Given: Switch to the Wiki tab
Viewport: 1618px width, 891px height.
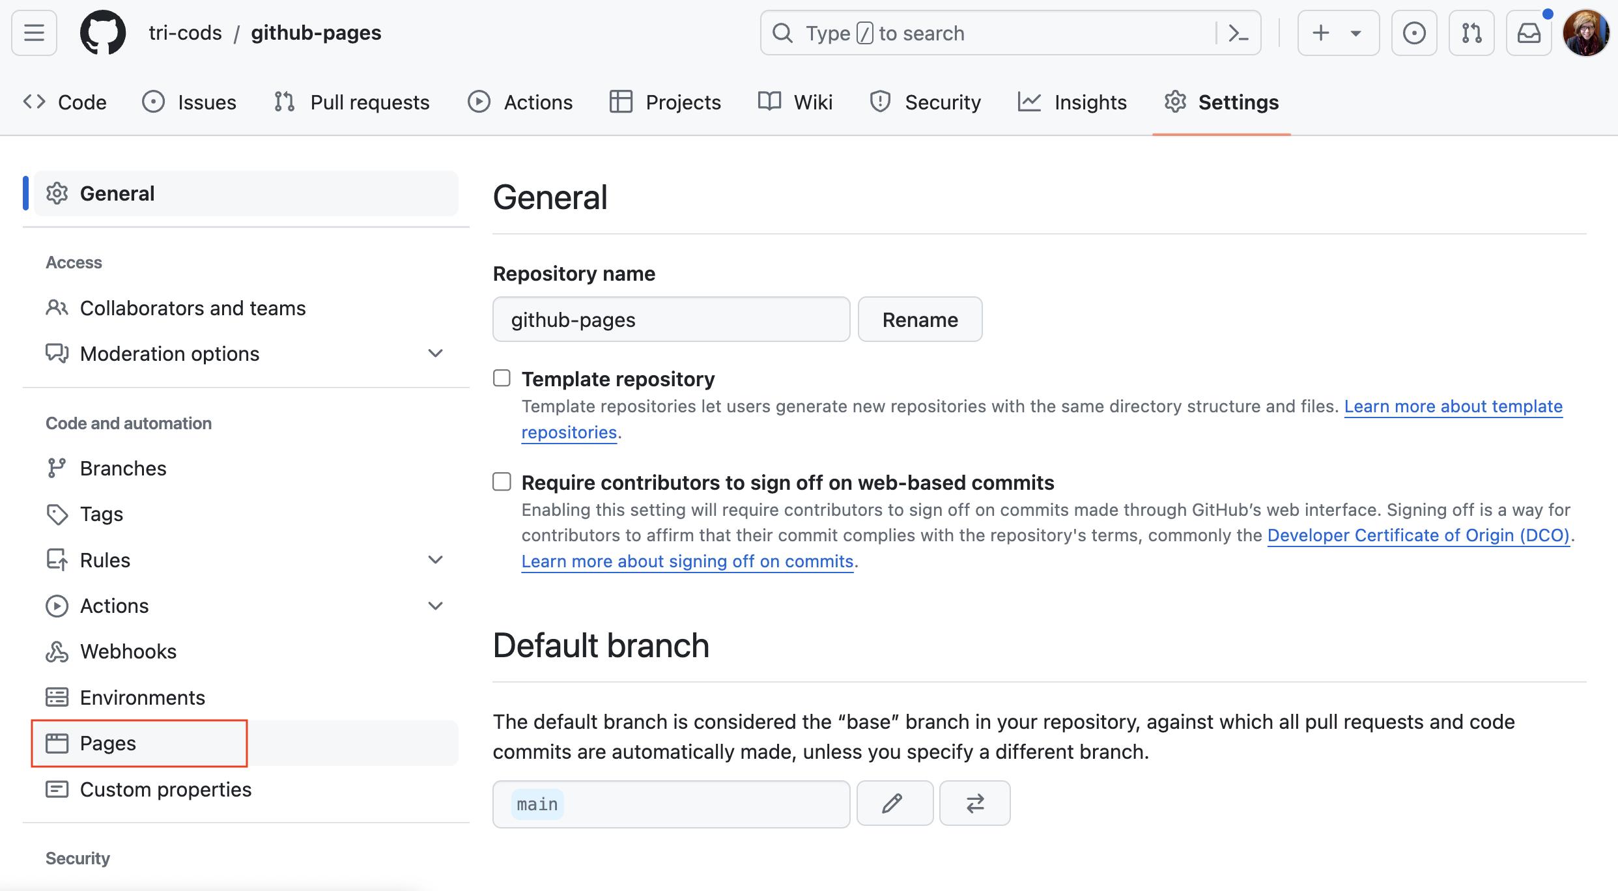Looking at the screenshot, I should (795, 102).
